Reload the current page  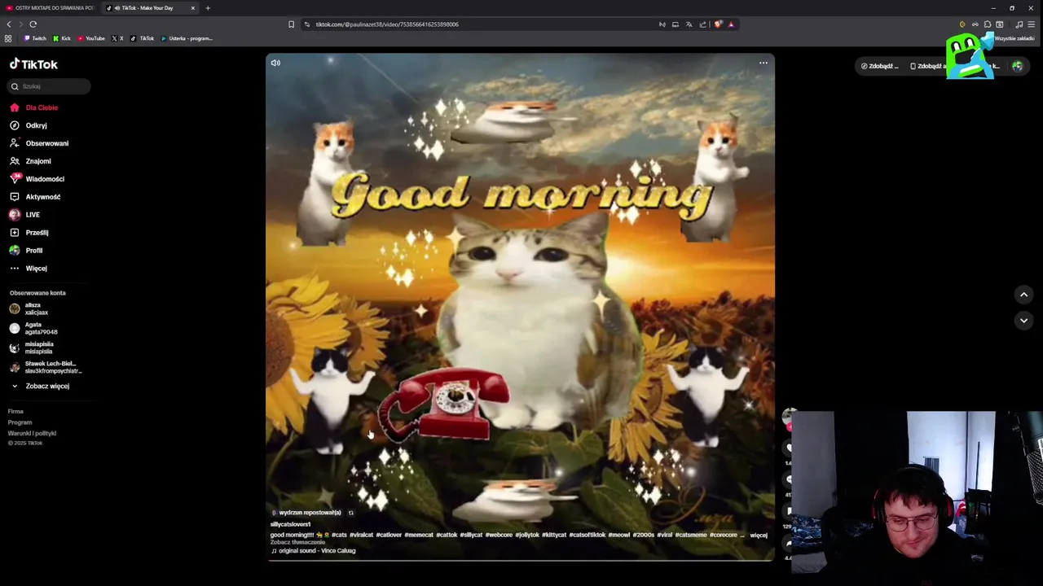click(33, 24)
